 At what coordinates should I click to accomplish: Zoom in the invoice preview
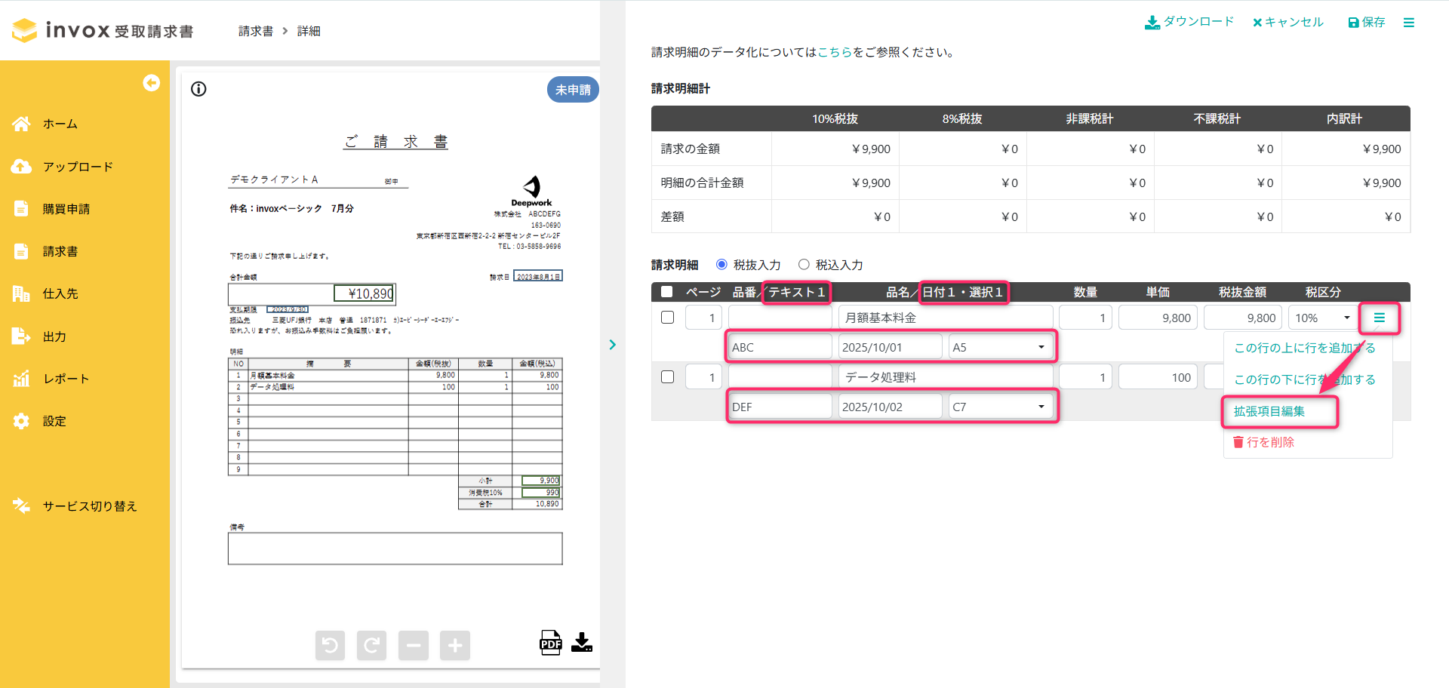455,645
